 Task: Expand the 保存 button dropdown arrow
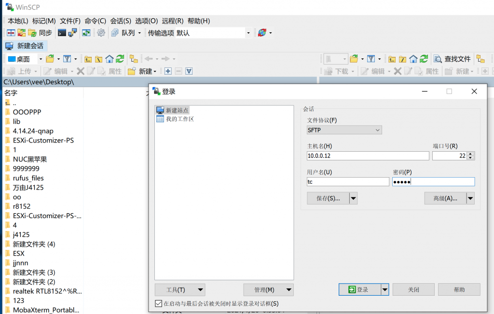[354, 198]
